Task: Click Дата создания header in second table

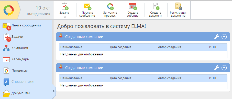Action: click(120, 78)
